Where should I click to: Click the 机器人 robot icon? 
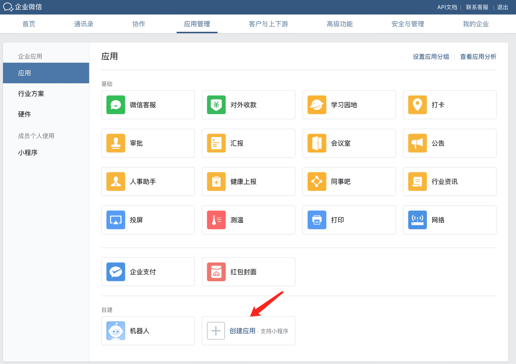pyautogui.click(x=116, y=331)
